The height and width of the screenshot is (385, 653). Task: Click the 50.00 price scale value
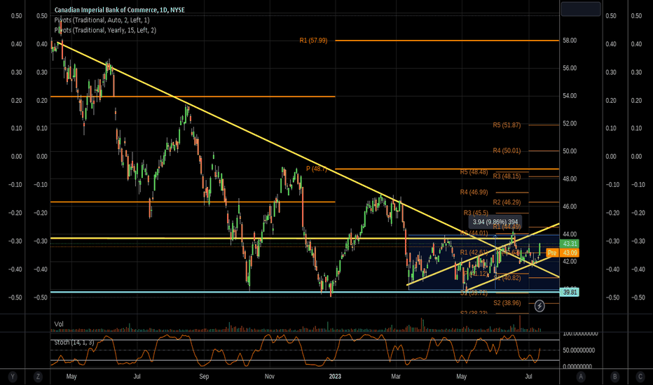(570, 151)
